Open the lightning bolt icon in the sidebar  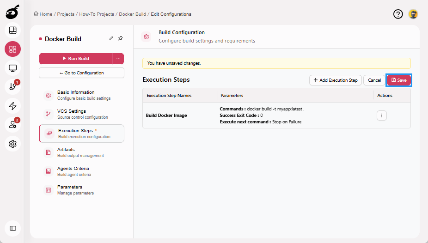point(12,106)
